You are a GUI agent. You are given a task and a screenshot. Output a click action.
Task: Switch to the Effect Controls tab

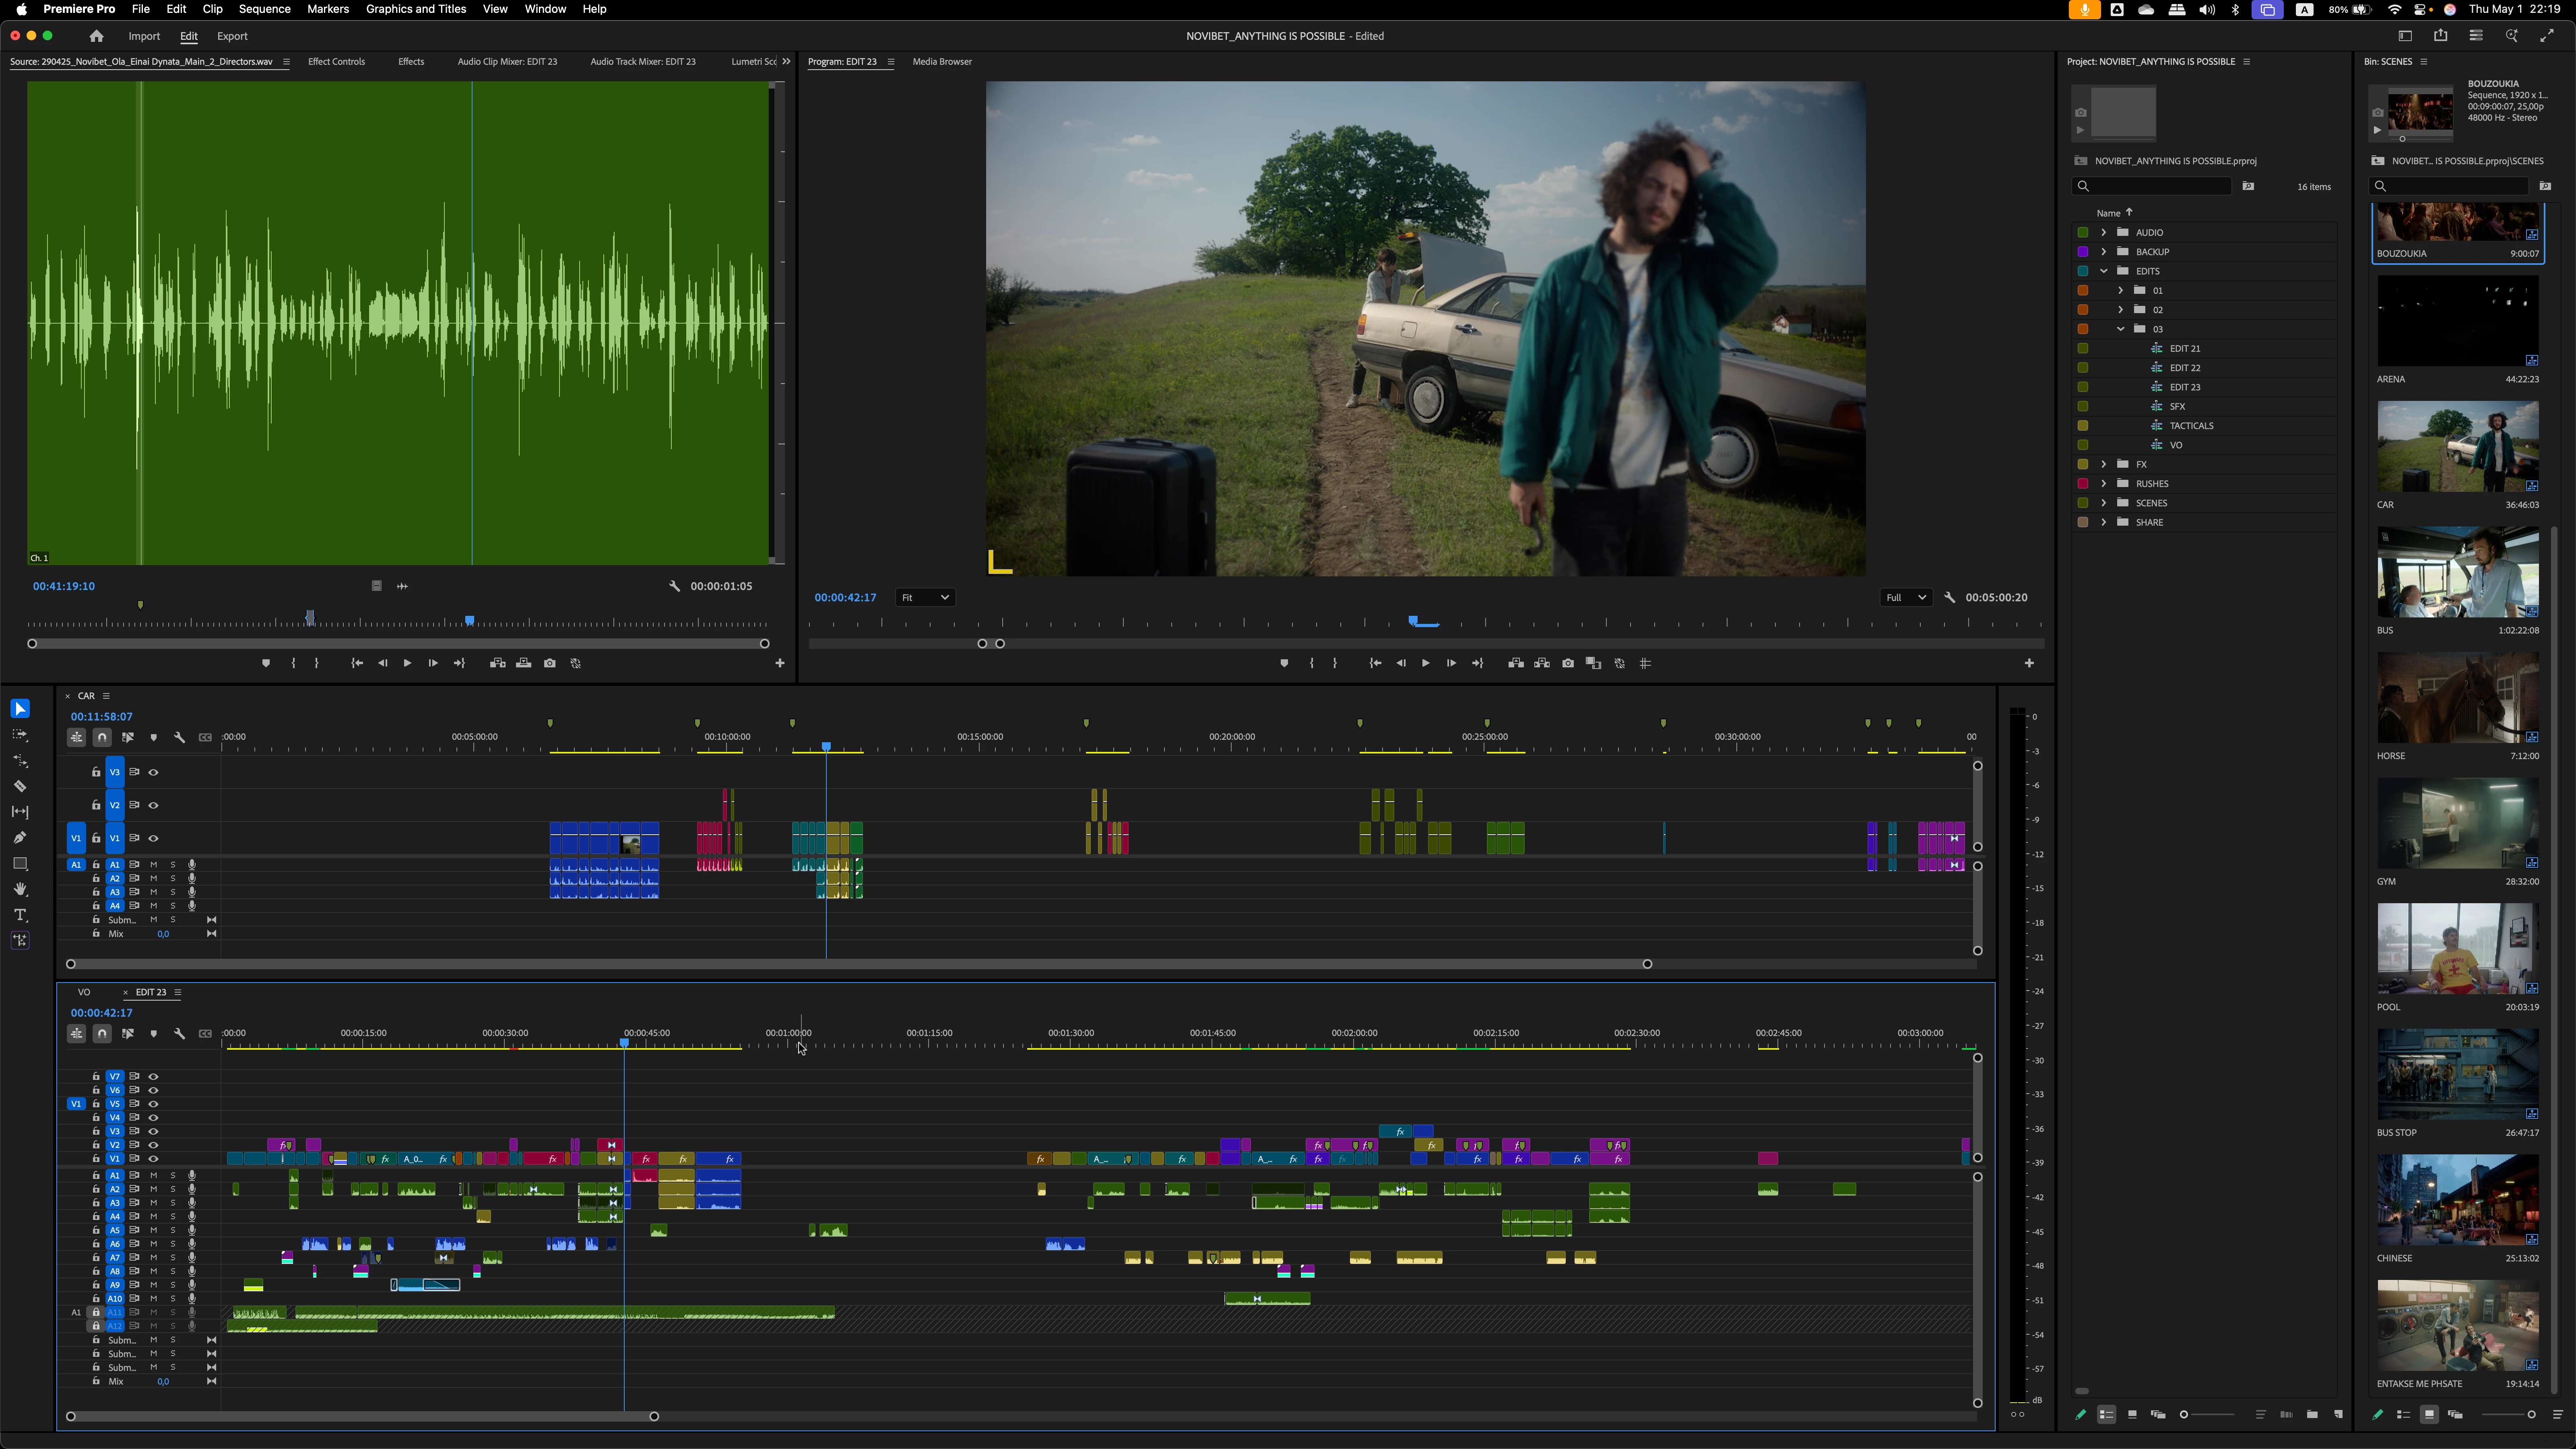coord(336,61)
